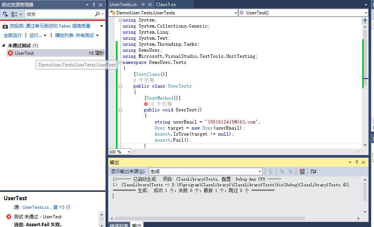Click the '0 个引用' CodeLens above class UserTests
The height and width of the screenshot is (227, 374).
click(143, 80)
